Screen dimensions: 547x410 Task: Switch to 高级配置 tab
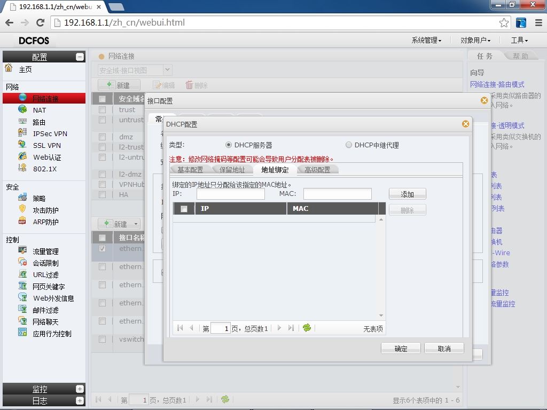click(x=317, y=170)
